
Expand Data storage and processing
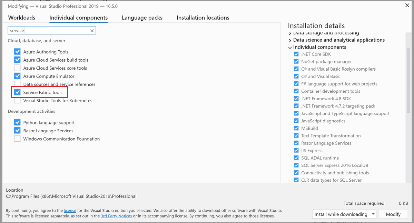pyautogui.click(x=290, y=32)
